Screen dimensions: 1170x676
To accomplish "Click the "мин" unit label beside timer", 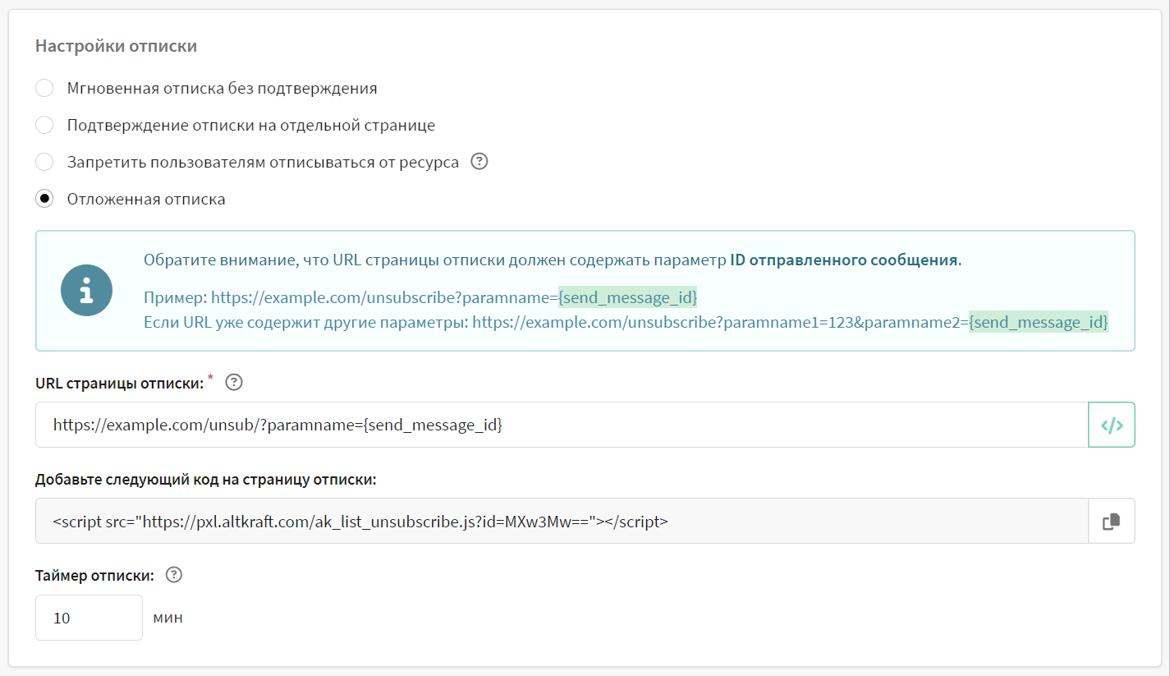I will [x=167, y=618].
